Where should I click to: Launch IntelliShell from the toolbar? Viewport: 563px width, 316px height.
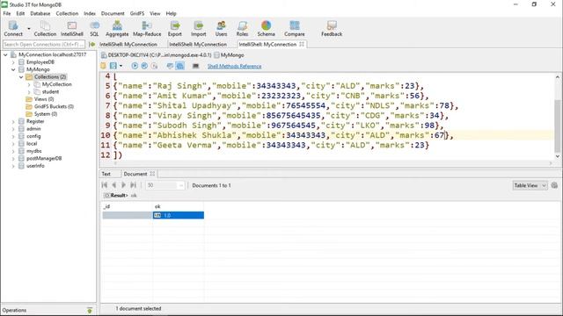coord(72,28)
